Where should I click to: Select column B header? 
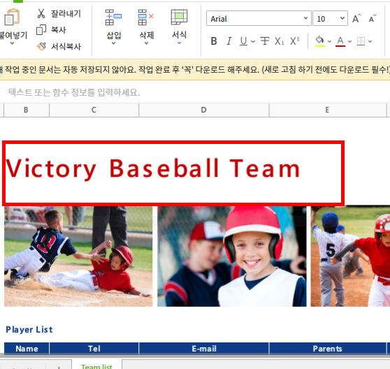[26, 110]
